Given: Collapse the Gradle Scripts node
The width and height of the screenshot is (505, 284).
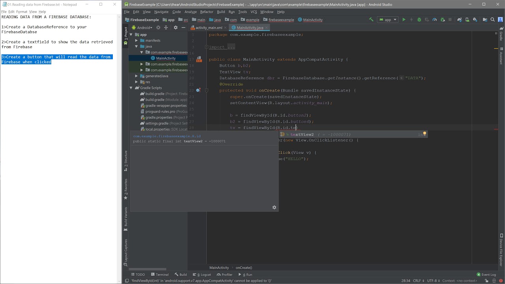Looking at the screenshot, I should [131, 88].
